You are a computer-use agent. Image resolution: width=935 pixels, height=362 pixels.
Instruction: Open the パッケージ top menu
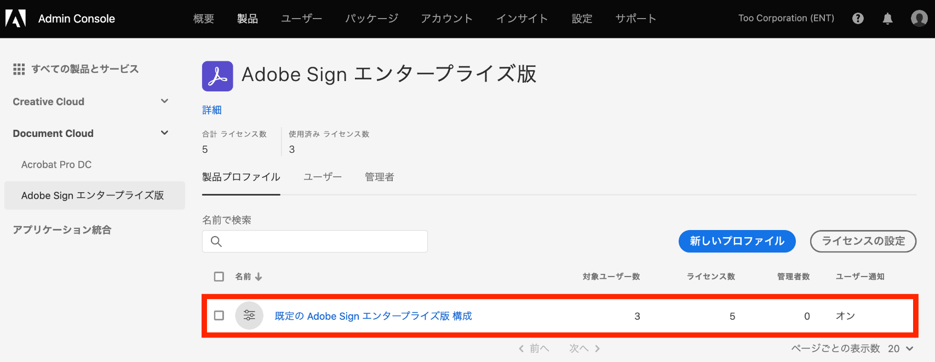371,19
